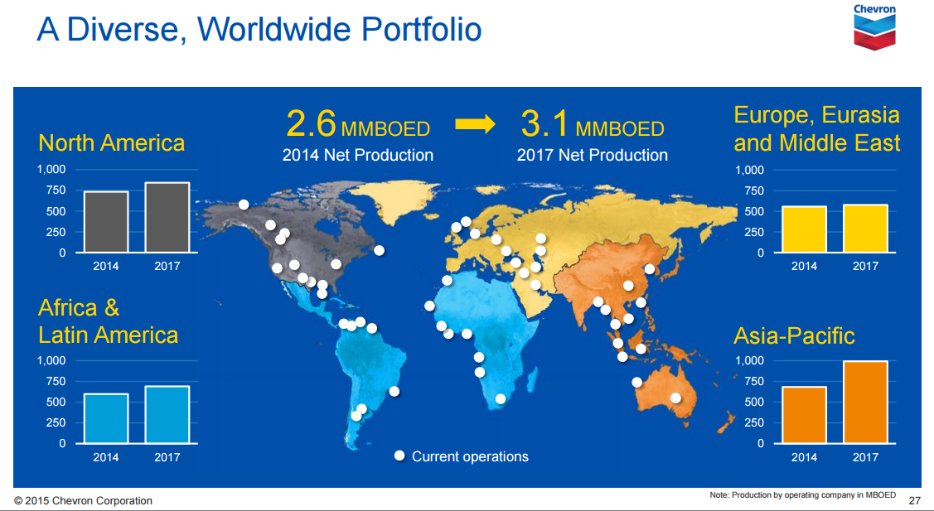
Task: Select Europe, Eurasia 2017 yellow bar
Action: click(x=865, y=229)
